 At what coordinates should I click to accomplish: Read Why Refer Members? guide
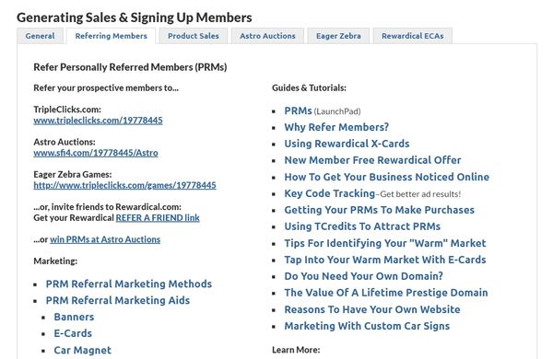point(336,127)
